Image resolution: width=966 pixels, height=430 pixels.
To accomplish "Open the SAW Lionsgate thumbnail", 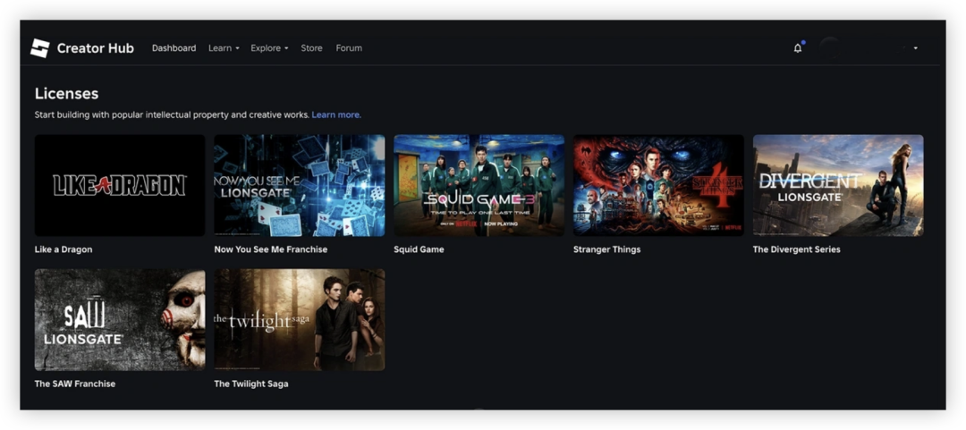I will click(120, 320).
